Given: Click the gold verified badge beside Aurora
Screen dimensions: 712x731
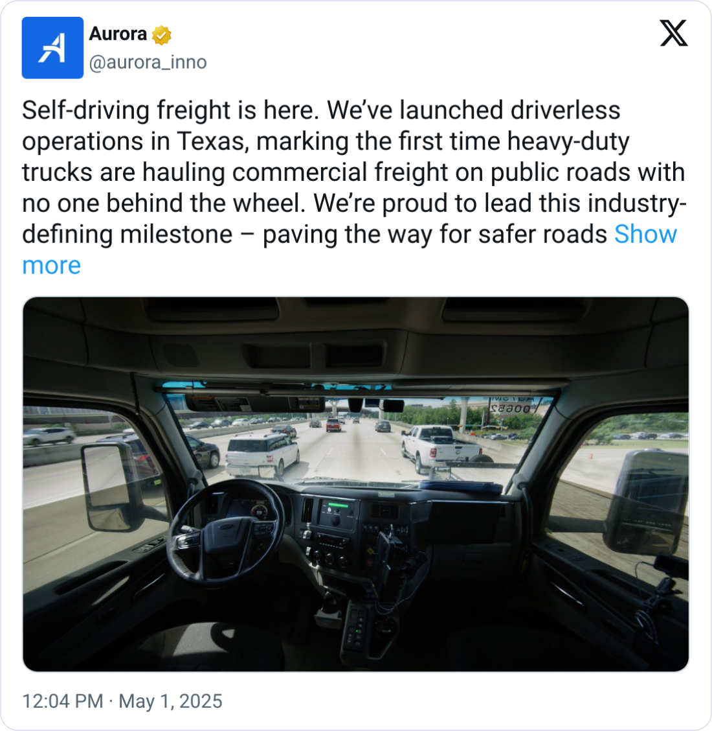Looking at the screenshot, I should pos(162,35).
